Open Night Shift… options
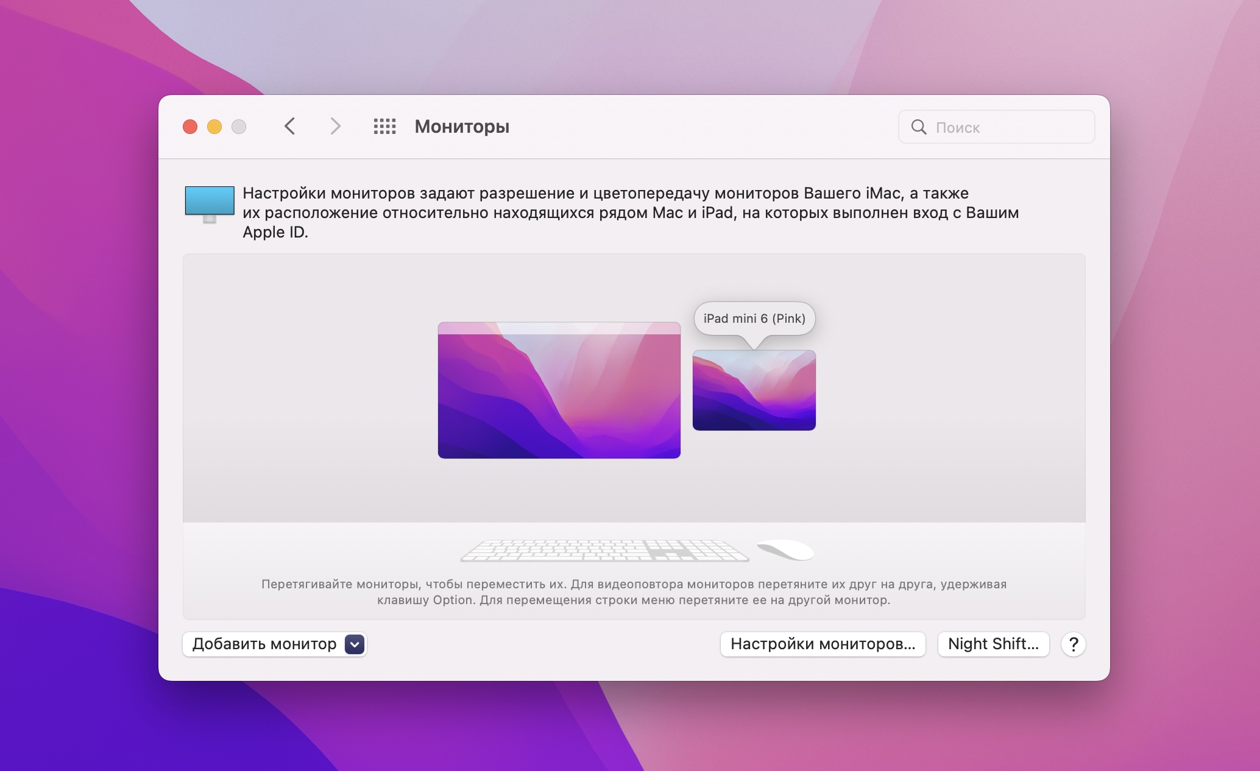This screenshot has width=1260, height=771. pyautogui.click(x=993, y=644)
